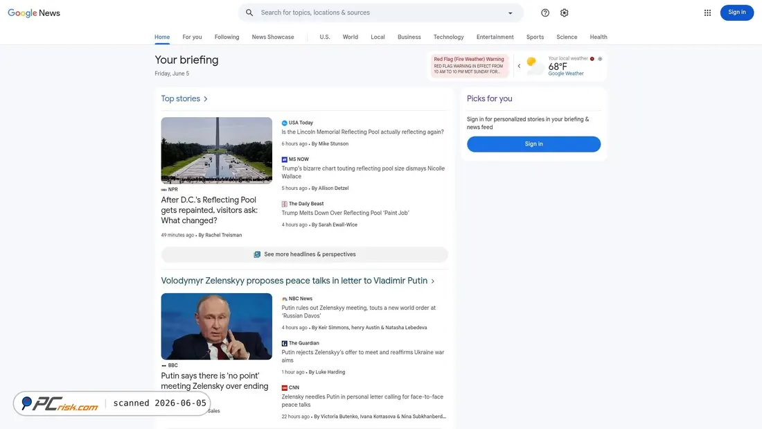This screenshot has height=429, width=762.
Task: Click author name Luke Harding
Action: click(330, 372)
